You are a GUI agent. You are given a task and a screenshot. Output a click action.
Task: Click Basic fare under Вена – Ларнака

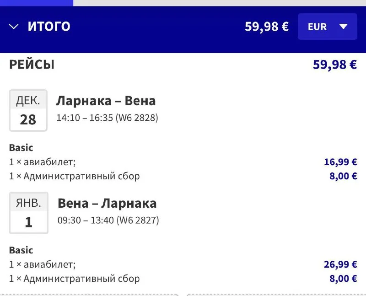(x=21, y=250)
